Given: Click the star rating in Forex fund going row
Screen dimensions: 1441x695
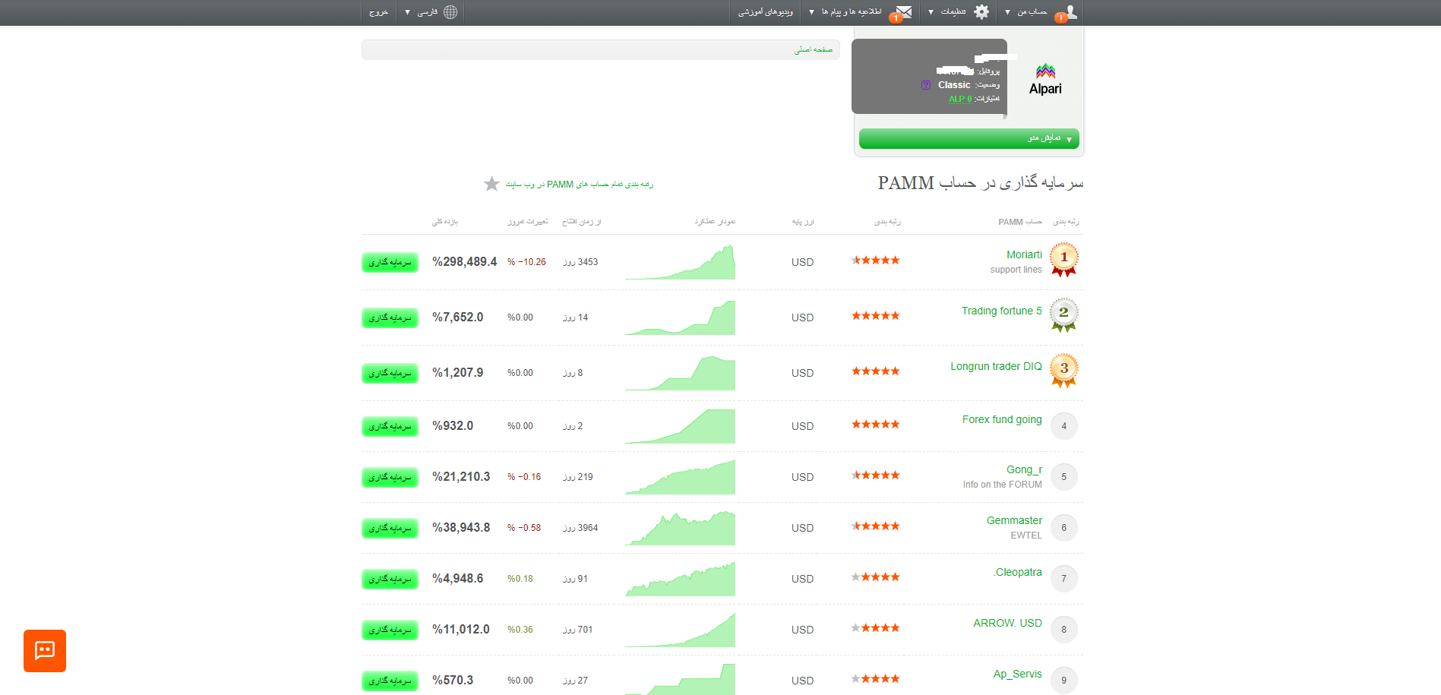Looking at the screenshot, I should point(875,425).
